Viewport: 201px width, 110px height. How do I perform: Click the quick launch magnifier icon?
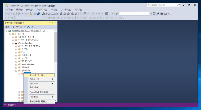179,5
